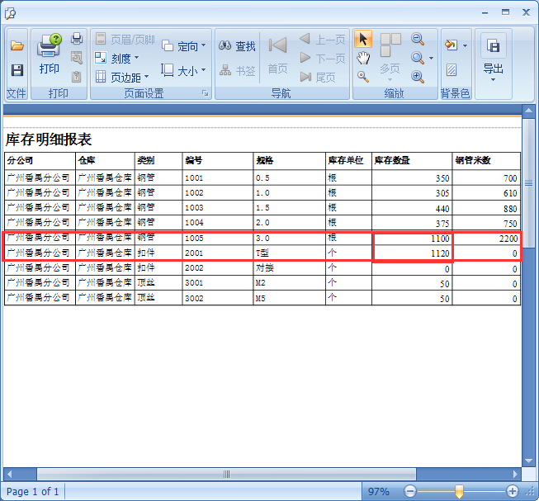Image resolution: width=539 pixels, height=501 pixels.
Task: Click 查找 find with binoculars
Action: tap(237, 45)
